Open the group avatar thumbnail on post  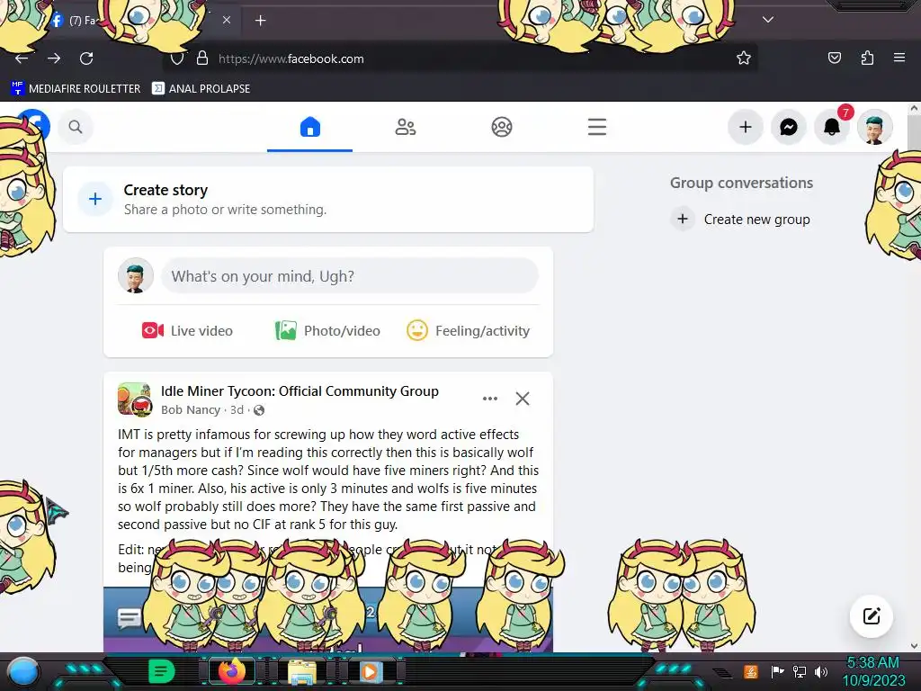coord(135,399)
